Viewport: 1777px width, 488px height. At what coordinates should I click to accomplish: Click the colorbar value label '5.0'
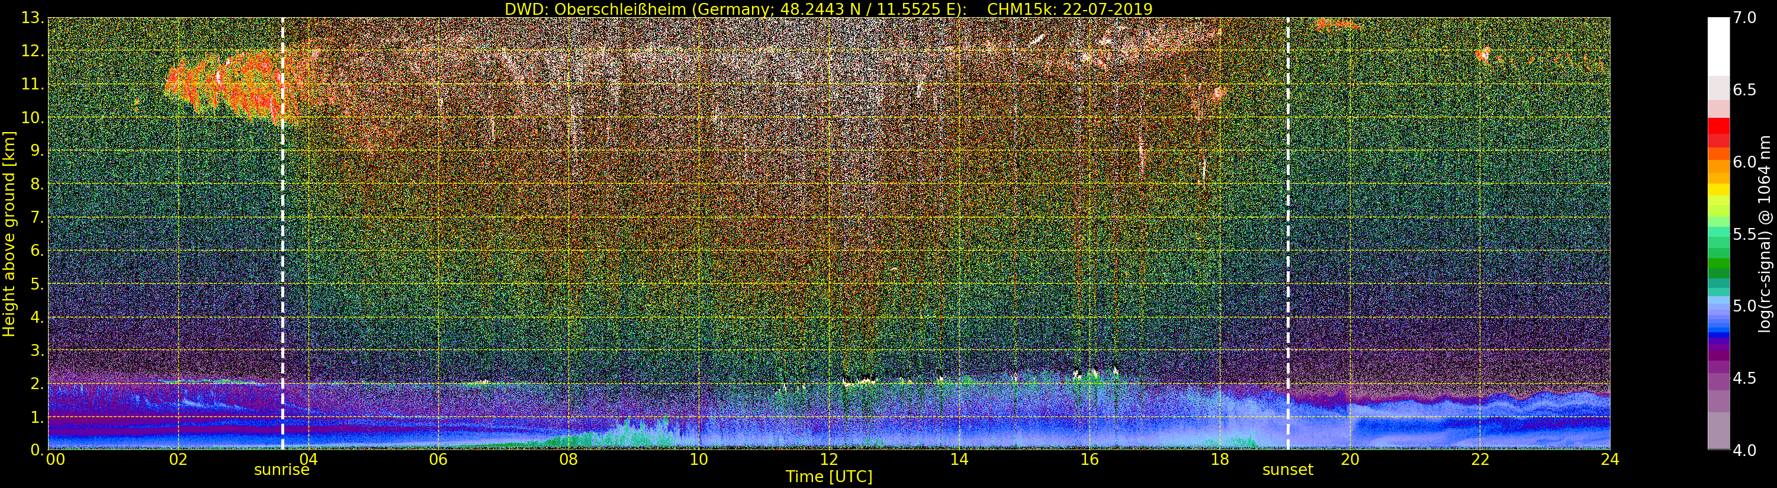pyautogui.click(x=1744, y=306)
